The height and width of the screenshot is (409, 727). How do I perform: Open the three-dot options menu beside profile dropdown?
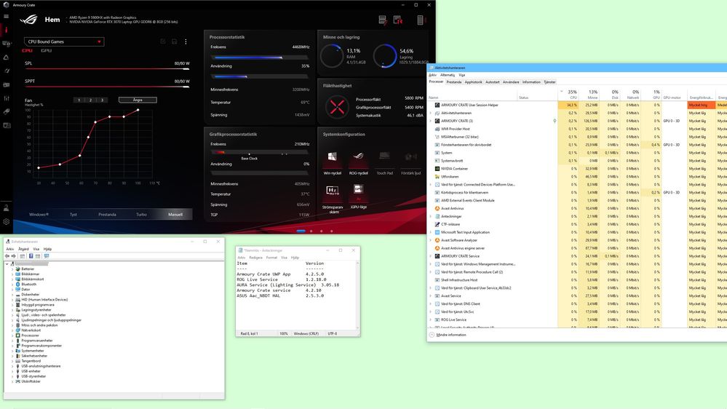[x=186, y=41]
